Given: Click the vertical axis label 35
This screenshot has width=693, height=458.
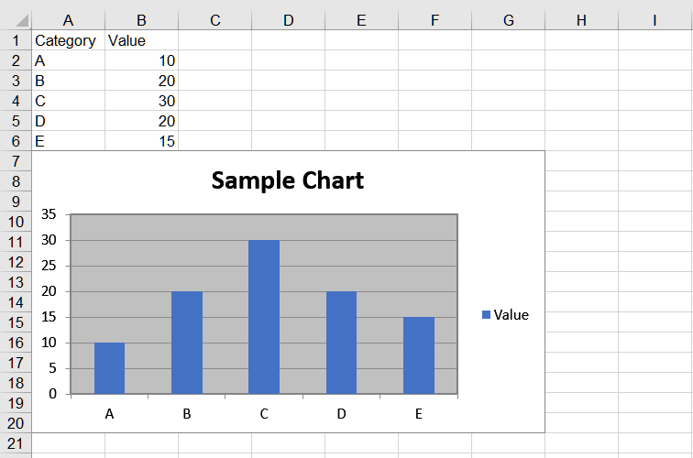Looking at the screenshot, I should pos(49,214).
